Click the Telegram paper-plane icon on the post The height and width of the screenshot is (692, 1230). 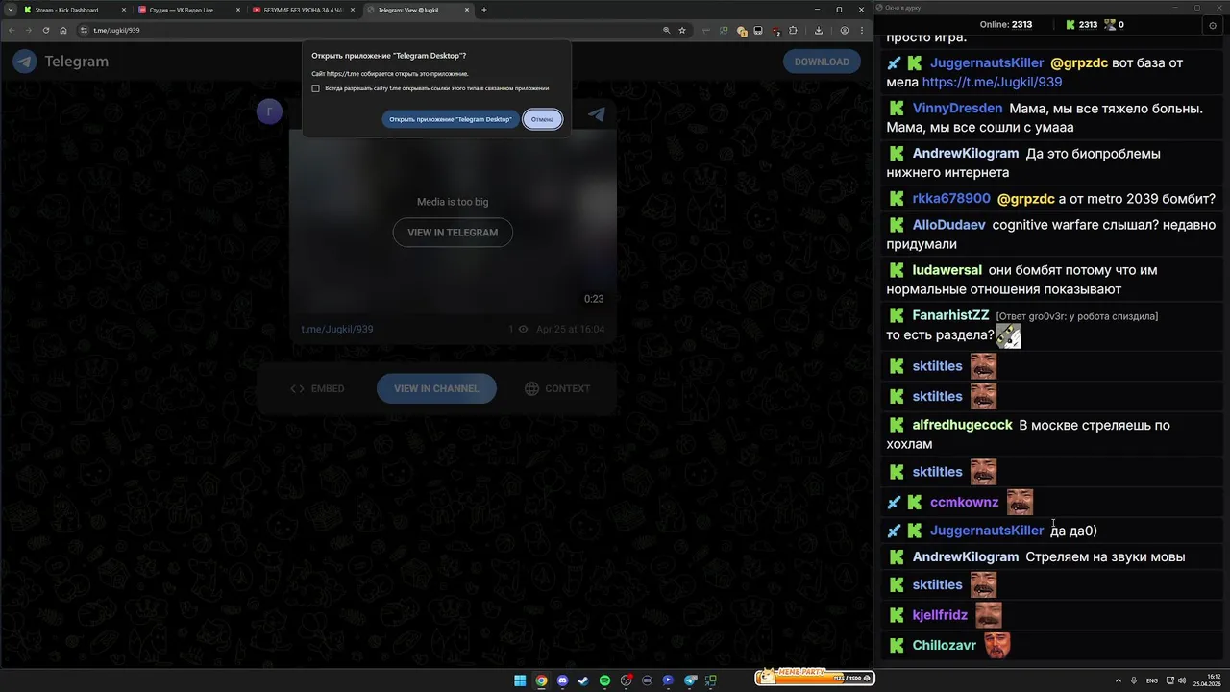[597, 114]
